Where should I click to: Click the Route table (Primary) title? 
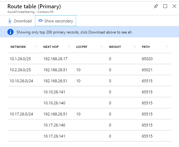[34, 6]
